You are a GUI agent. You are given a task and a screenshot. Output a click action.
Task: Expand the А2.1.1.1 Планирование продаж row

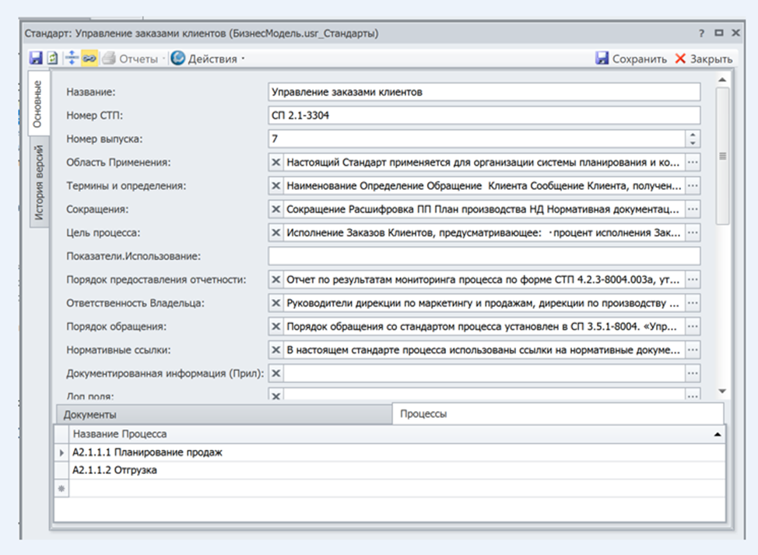coord(61,452)
